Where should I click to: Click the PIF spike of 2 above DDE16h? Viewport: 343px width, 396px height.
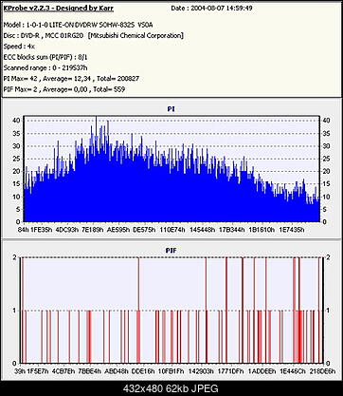[x=138, y=311]
